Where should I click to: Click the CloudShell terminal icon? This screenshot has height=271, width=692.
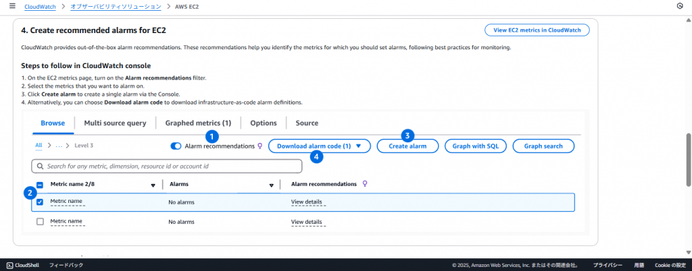(9, 266)
